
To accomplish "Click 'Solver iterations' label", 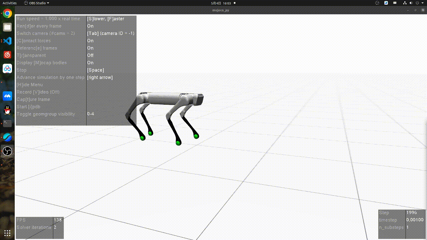I will (34, 227).
